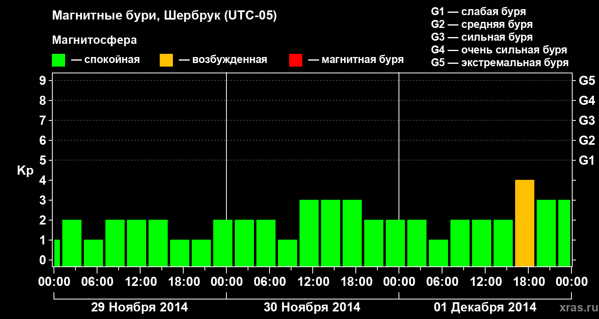Select the only Kp 1 bar on 30 Ноября
Screen dimensions: 599x319
[288, 253]
